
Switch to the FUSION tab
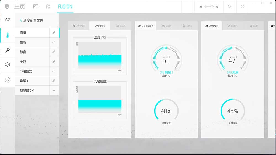pyautogui.click(x=65, y=7)
